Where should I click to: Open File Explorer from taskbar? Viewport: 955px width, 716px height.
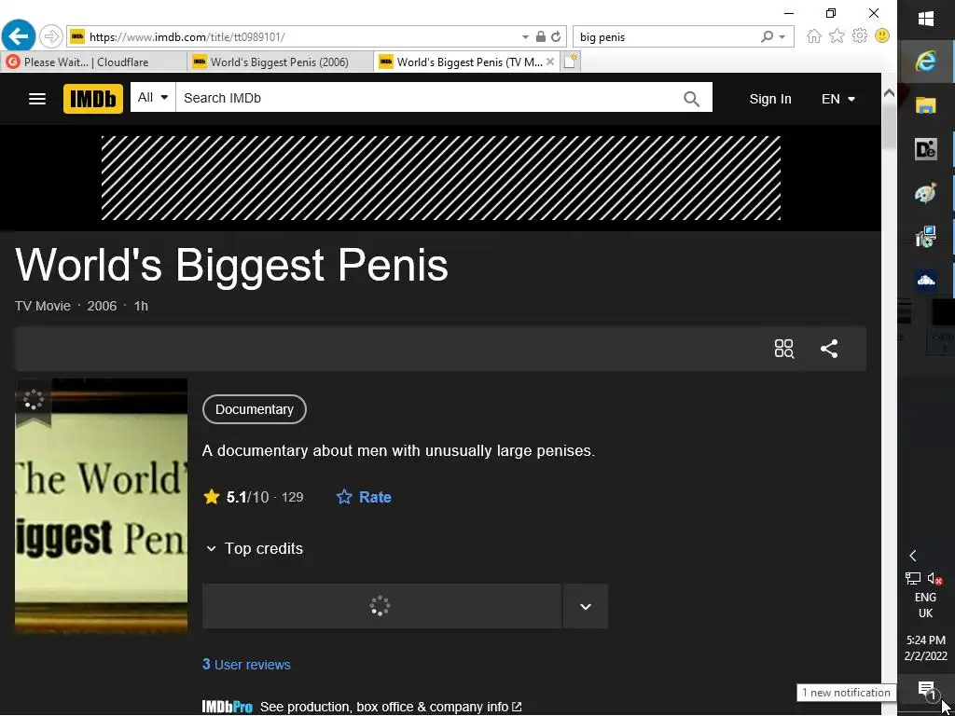coord(926,105)
